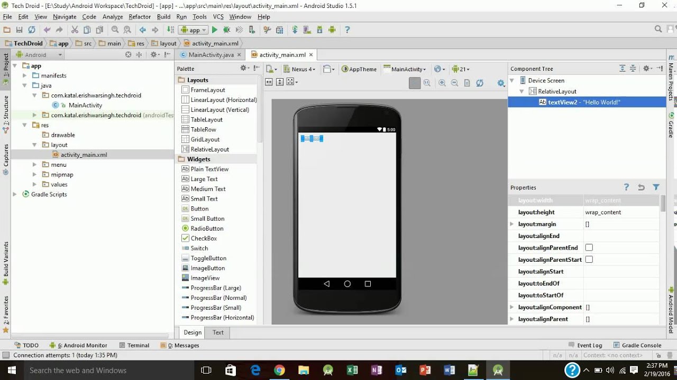Collapse RelativeLayout in Component Tree

pyautogui.click(x=522, y=91)
